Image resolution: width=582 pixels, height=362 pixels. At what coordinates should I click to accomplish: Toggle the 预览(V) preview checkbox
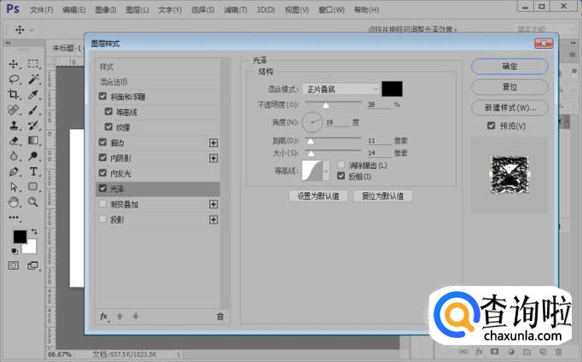coord(491,126)
